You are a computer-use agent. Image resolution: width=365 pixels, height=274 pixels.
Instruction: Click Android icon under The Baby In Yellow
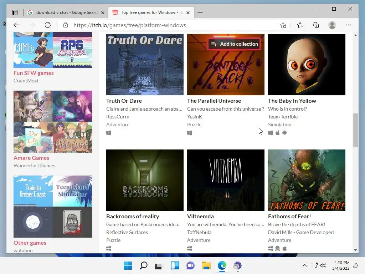pyautogui.click(x=284, y=133)
